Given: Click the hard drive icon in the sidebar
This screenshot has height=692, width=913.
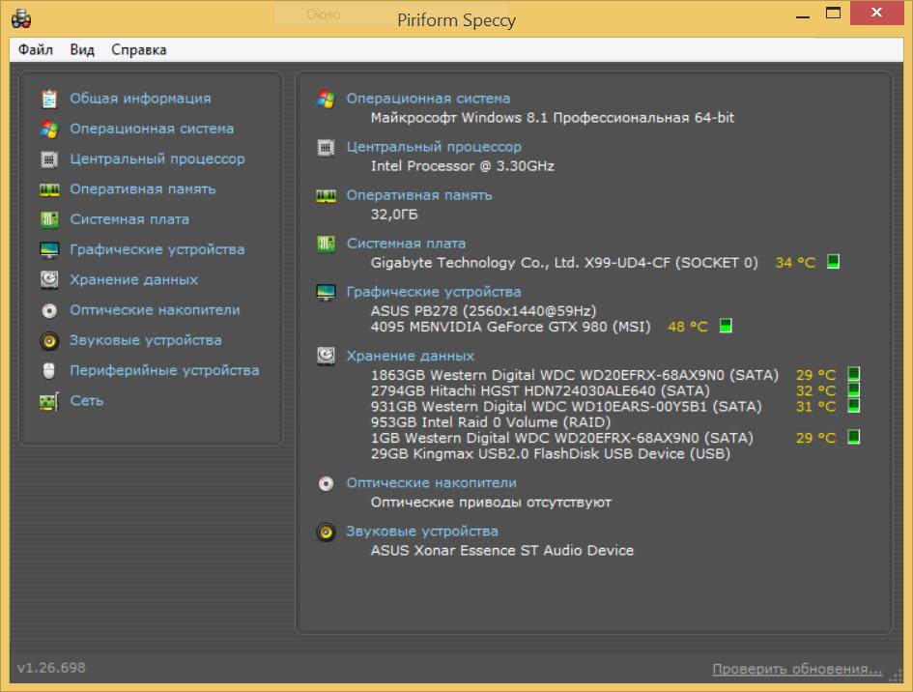Looking at the screenshot, I should pyautogui.click(x=49, y=280).
